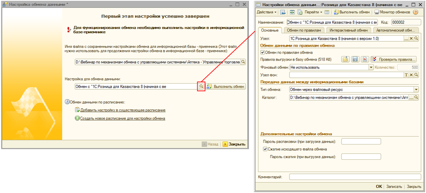Click the T type-selection icon in Узел фон
The height and width of the screenshot is (193, 426).
pyautogui.click(x=406, y=75)
